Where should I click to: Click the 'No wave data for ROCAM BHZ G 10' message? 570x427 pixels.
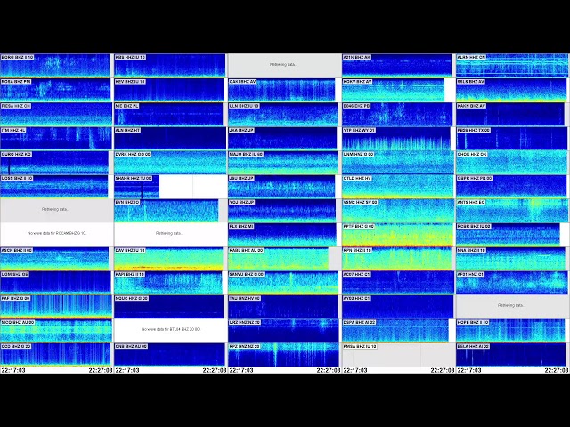pyautogui.click(x=57, y=233)
